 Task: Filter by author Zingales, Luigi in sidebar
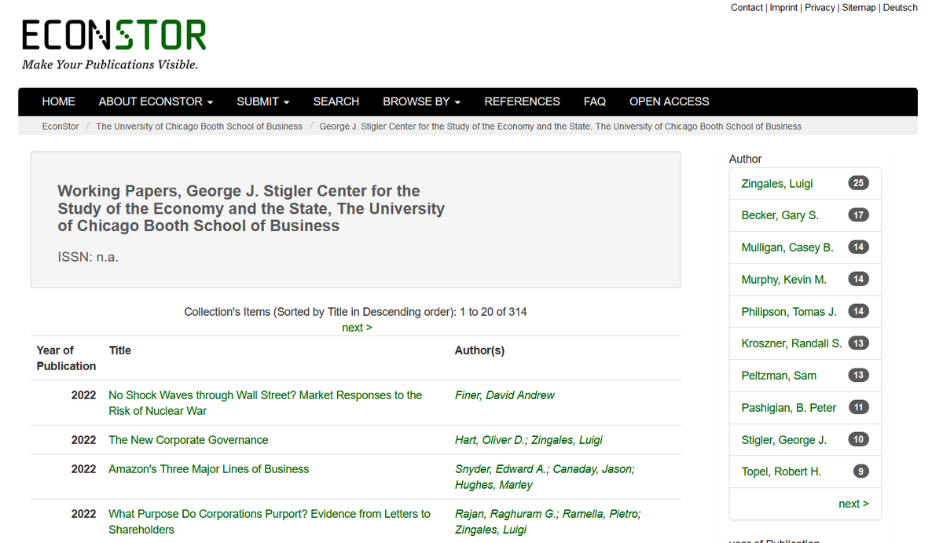click(777, 183)
